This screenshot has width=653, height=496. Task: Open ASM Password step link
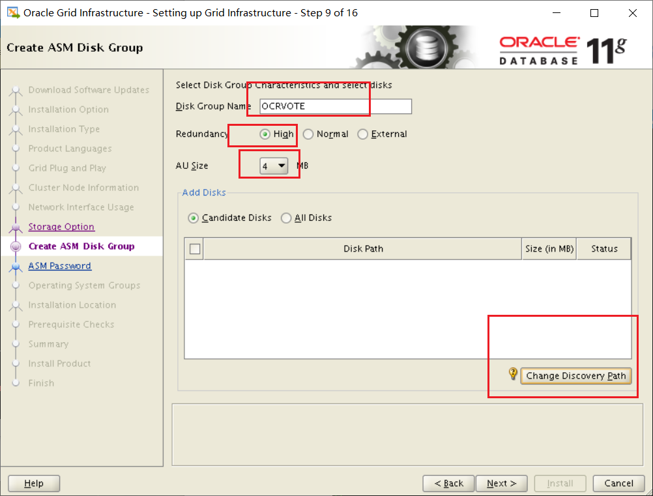[59, 266]
